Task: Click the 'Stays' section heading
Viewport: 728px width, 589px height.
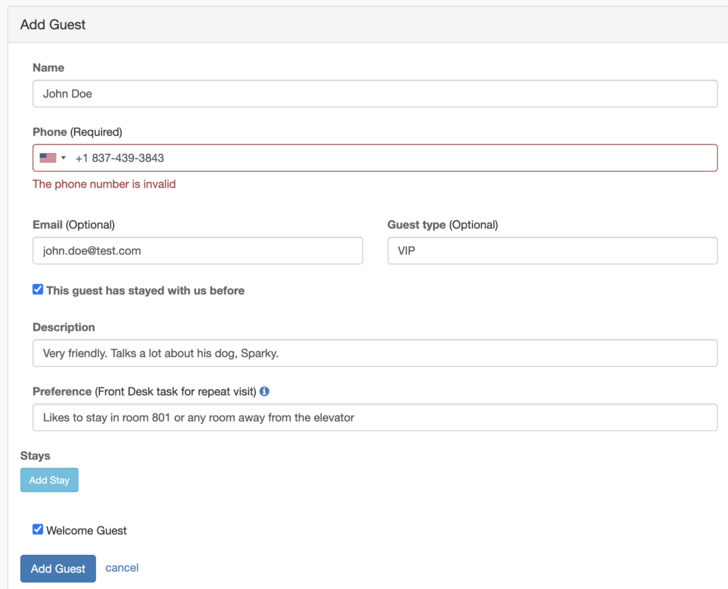Action: point(35,455)
